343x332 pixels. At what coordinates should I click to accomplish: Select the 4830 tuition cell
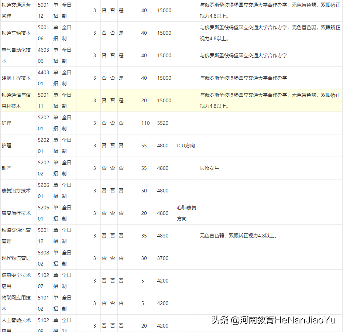click(162, 235)
